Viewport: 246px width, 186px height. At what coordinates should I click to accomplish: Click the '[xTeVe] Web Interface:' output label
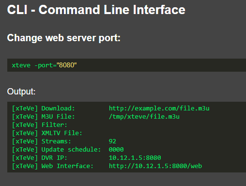[53, 166]
